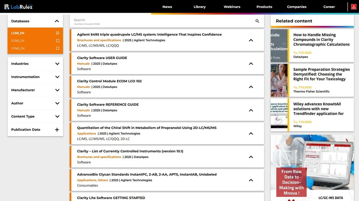The height and width of the screenshot is (201, 359).
Task: Click the search magnifier icon
Action: coord(257,21)
